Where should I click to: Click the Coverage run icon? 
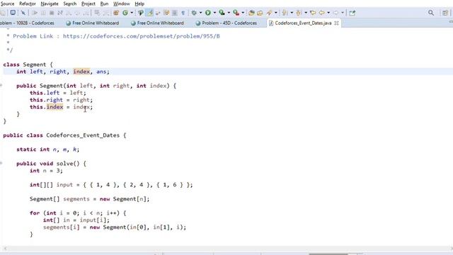tap(222, 13)
